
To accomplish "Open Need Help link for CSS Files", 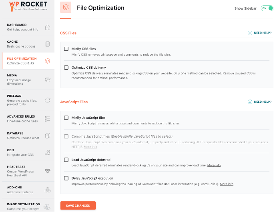I will click(x=260, y=33).
